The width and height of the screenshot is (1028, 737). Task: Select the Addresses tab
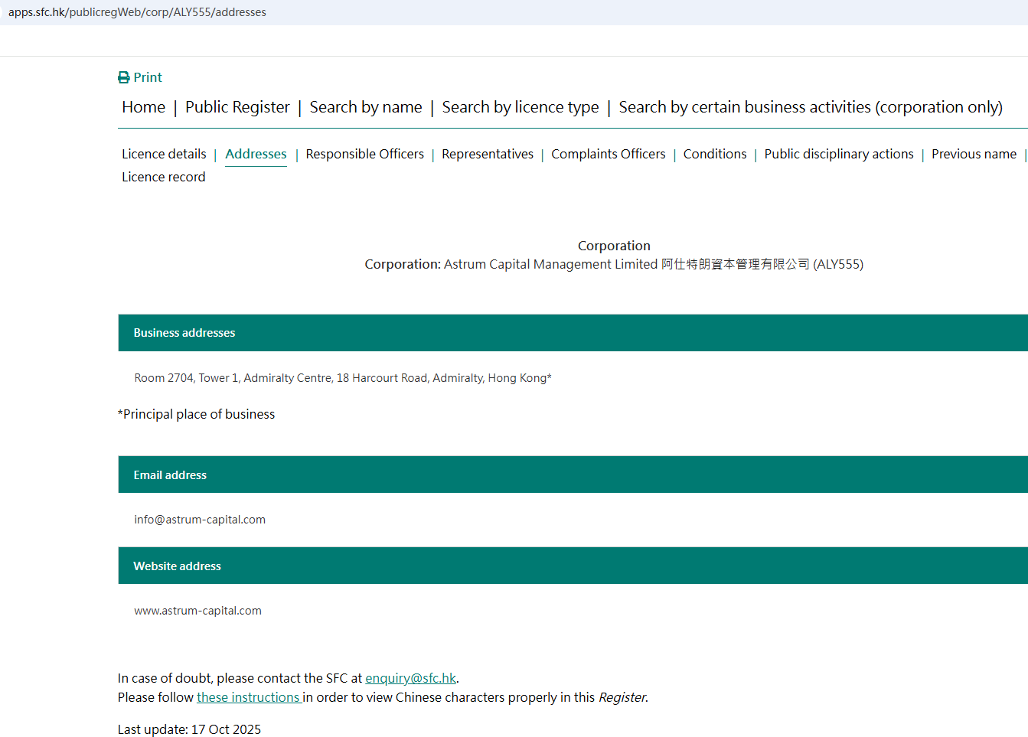(256, 154)
